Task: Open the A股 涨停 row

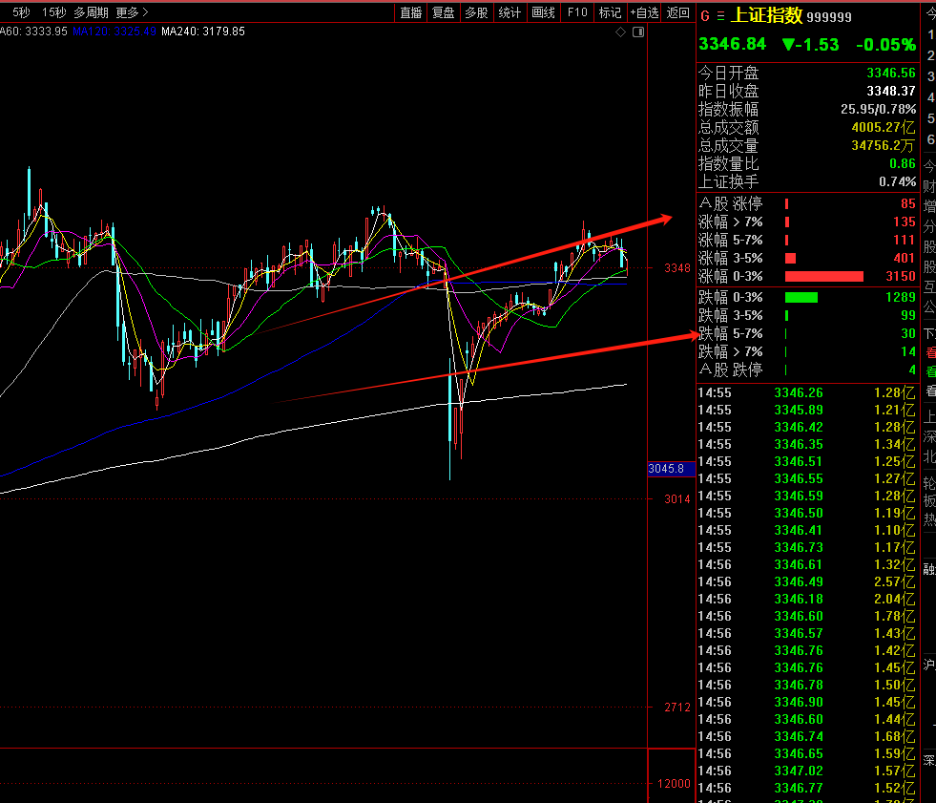Action: (x=807, y=203)
